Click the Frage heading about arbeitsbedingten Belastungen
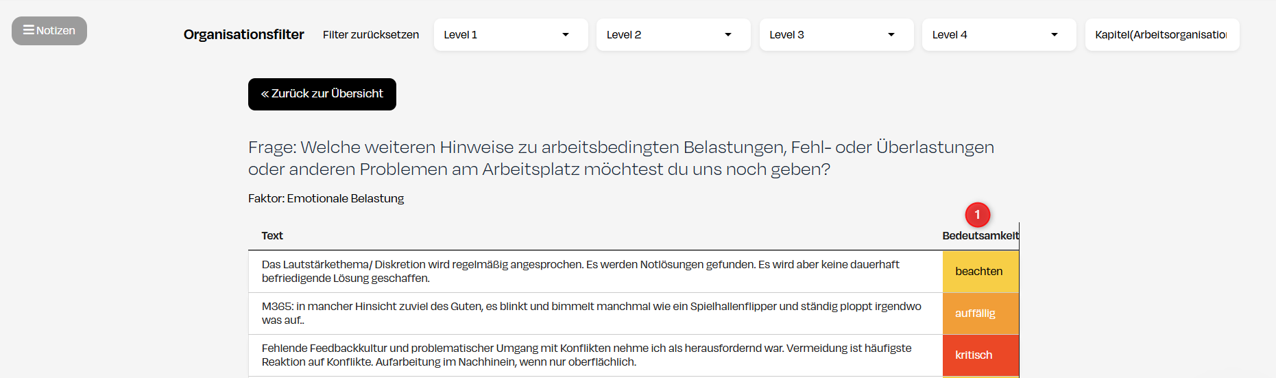Screen dimensions: 1276x378 621,158
